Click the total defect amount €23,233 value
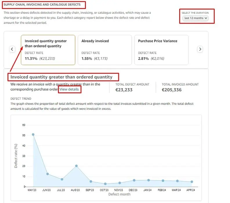 click(x=124, y=90)
